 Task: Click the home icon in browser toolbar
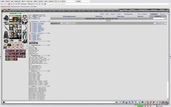click(x=16, y=4)
